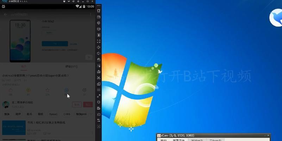Click the controller settings icon in Nox sidebar
Image resolution: width=282 pixels, height=141 pixels.
(x=99, y=114)
